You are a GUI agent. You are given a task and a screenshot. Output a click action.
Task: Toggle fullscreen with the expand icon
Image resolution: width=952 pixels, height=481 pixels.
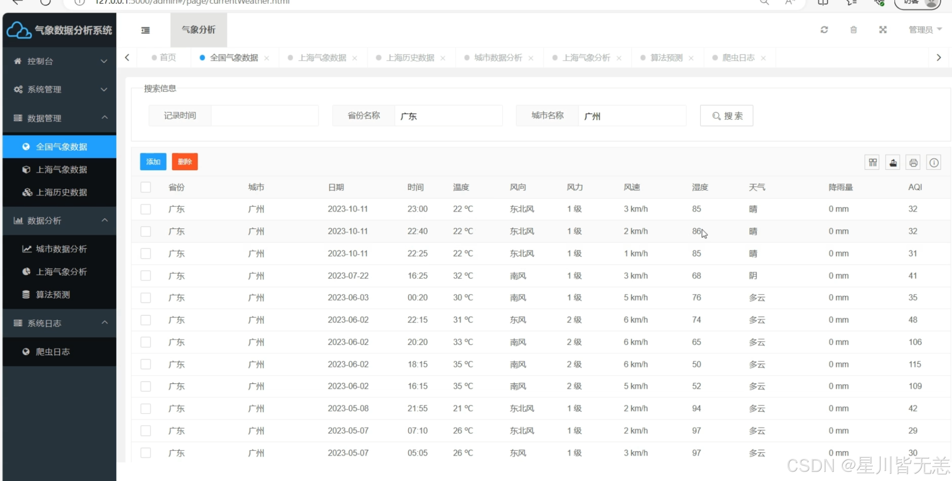pyautogui.click(x=883, y=30)
